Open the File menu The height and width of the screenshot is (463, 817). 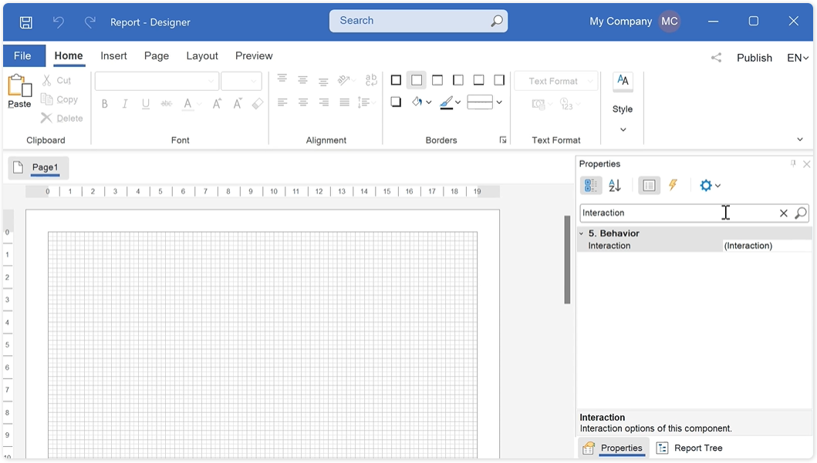point(22,55)
